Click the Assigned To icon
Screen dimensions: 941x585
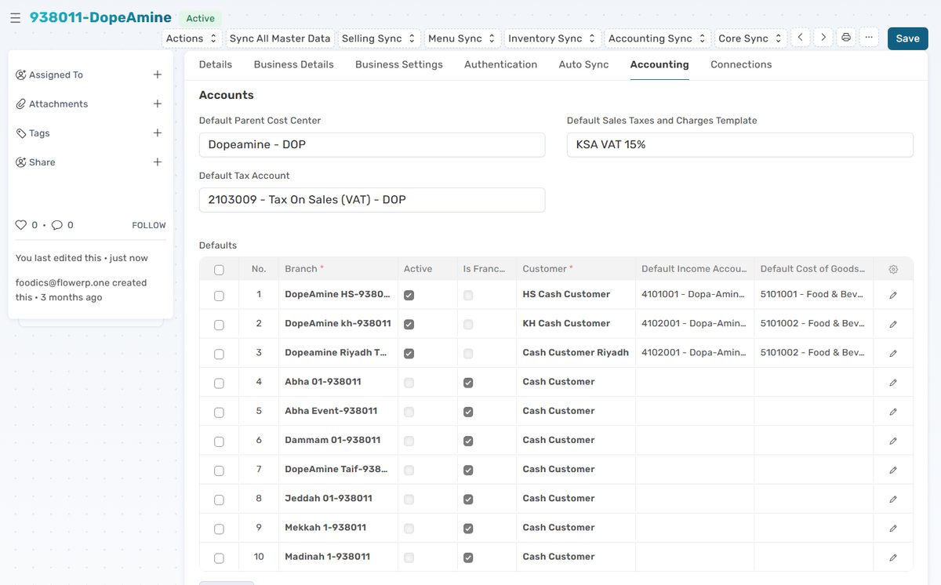tap(23, 74)
